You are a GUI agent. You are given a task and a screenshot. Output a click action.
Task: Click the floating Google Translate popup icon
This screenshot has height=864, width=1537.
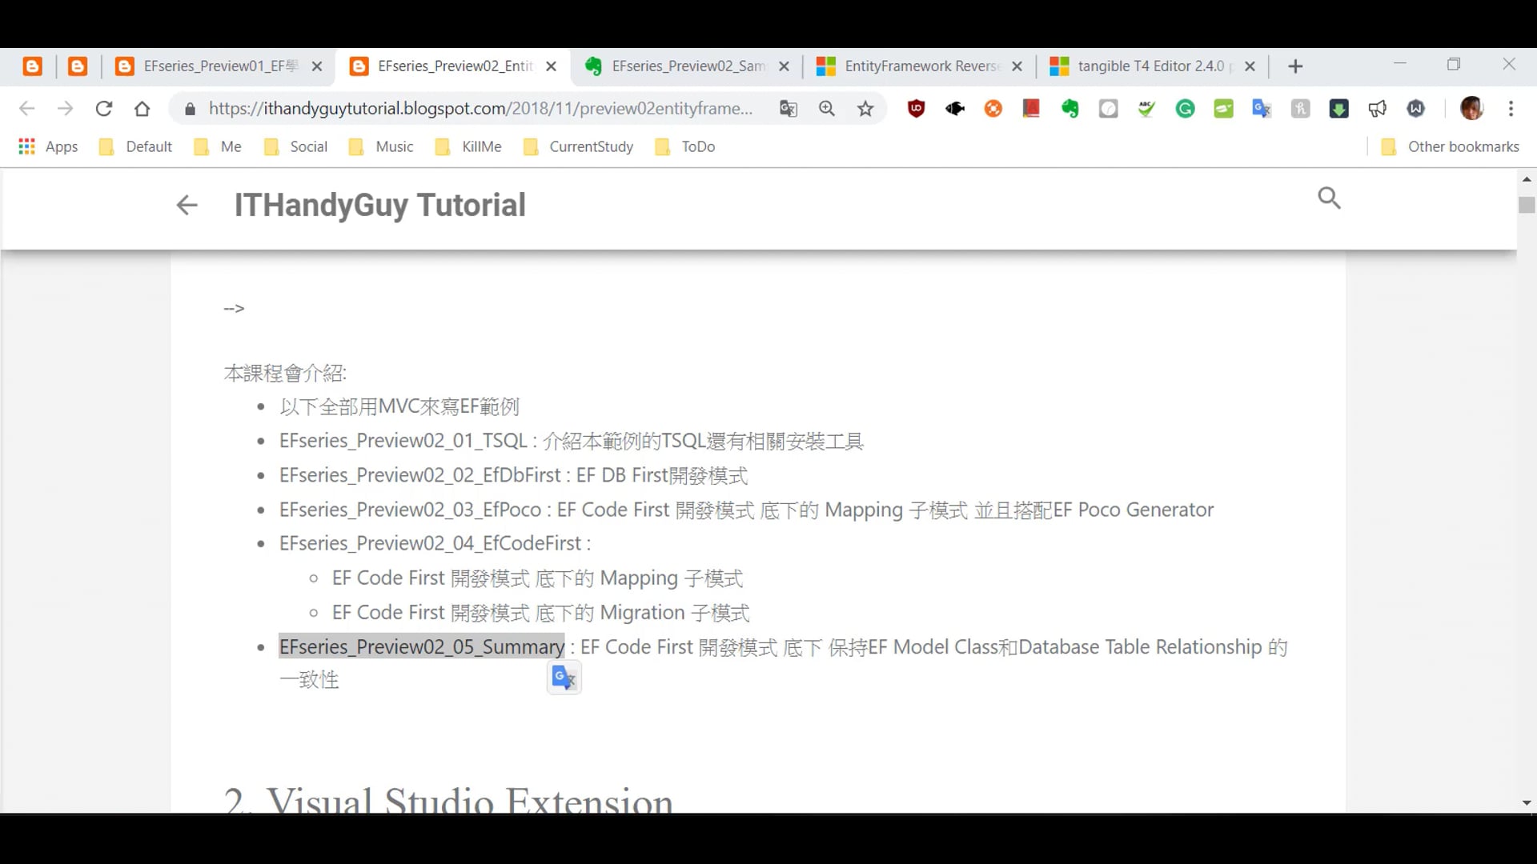(x=564, y=678)
